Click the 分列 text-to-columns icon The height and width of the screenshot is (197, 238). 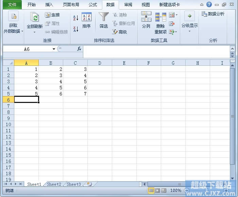point(146,20)
